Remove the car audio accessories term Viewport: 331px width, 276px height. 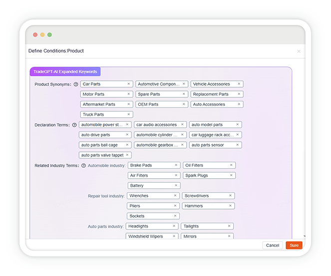(182, 124)
